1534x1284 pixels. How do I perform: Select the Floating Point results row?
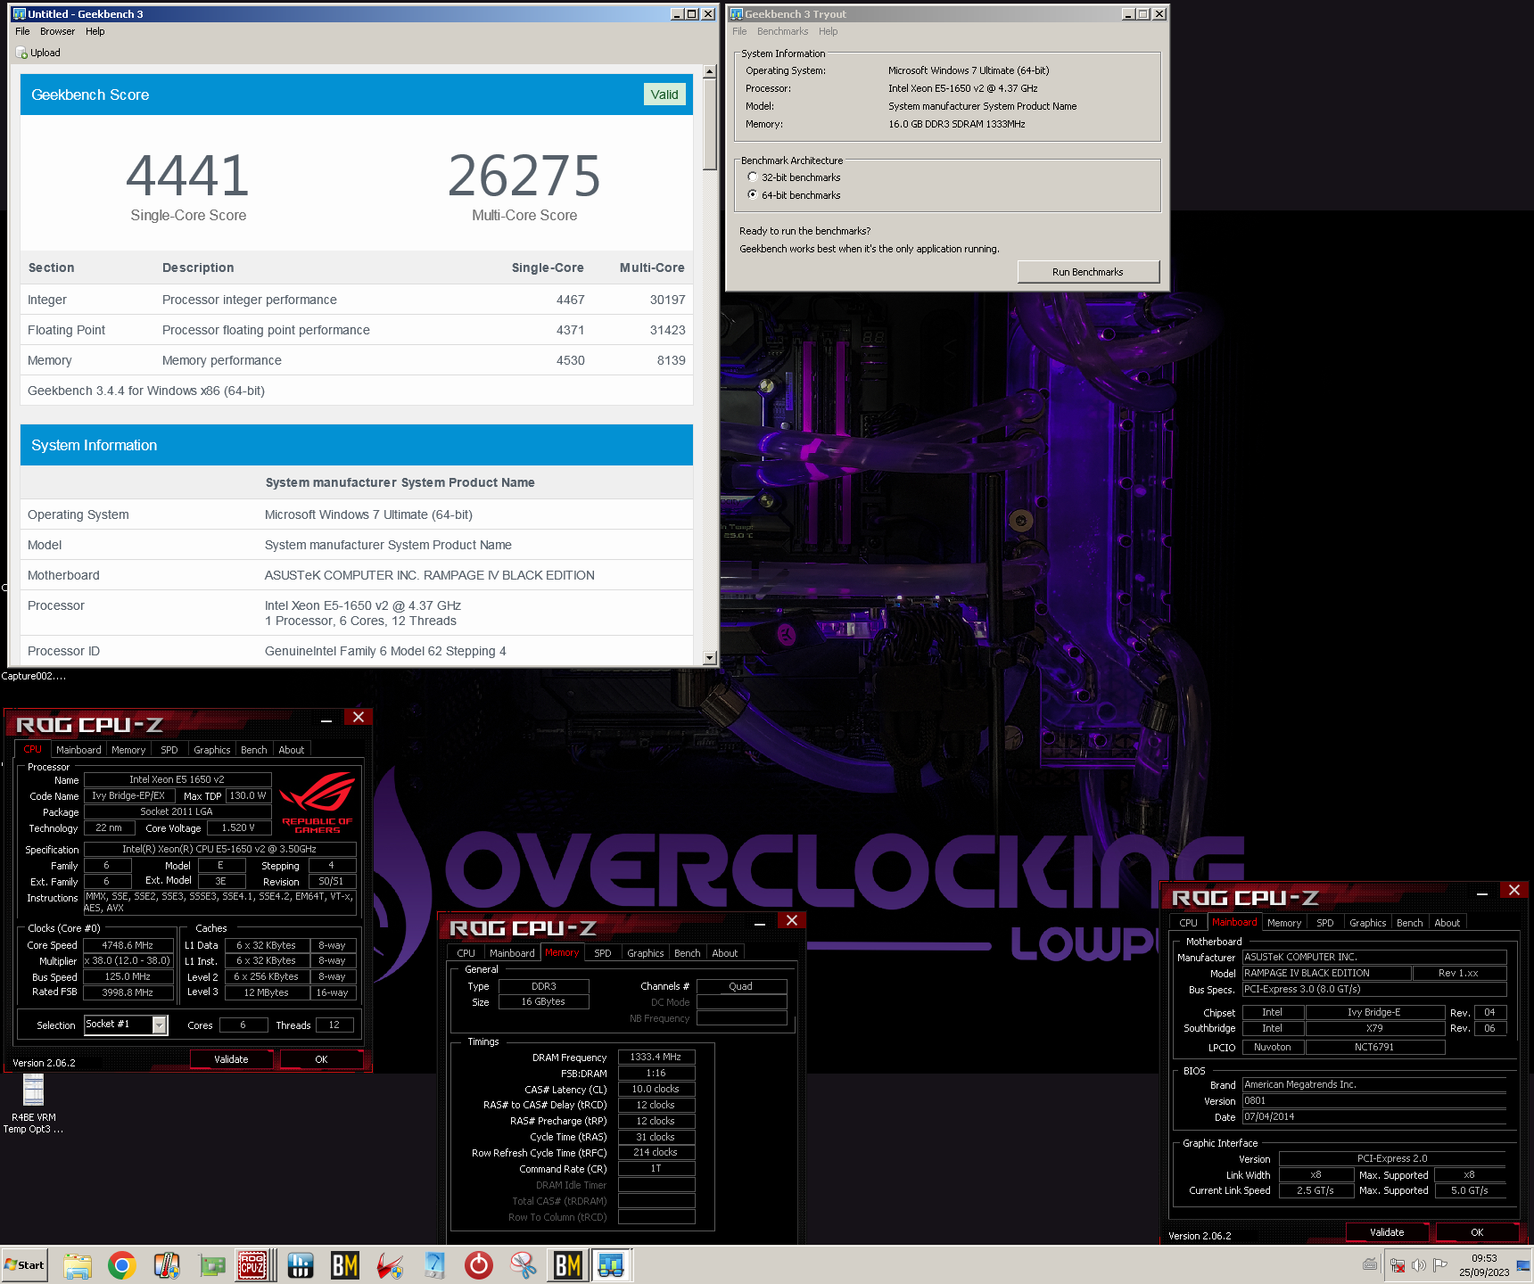357,330
